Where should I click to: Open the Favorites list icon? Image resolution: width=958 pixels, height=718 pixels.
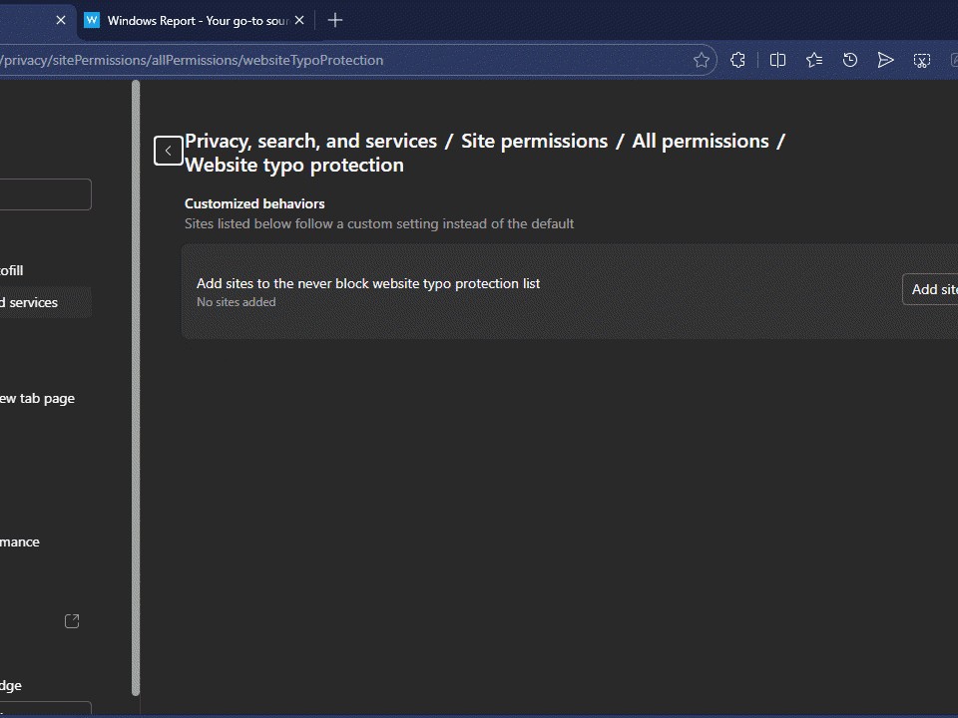[x=814, y=60]
